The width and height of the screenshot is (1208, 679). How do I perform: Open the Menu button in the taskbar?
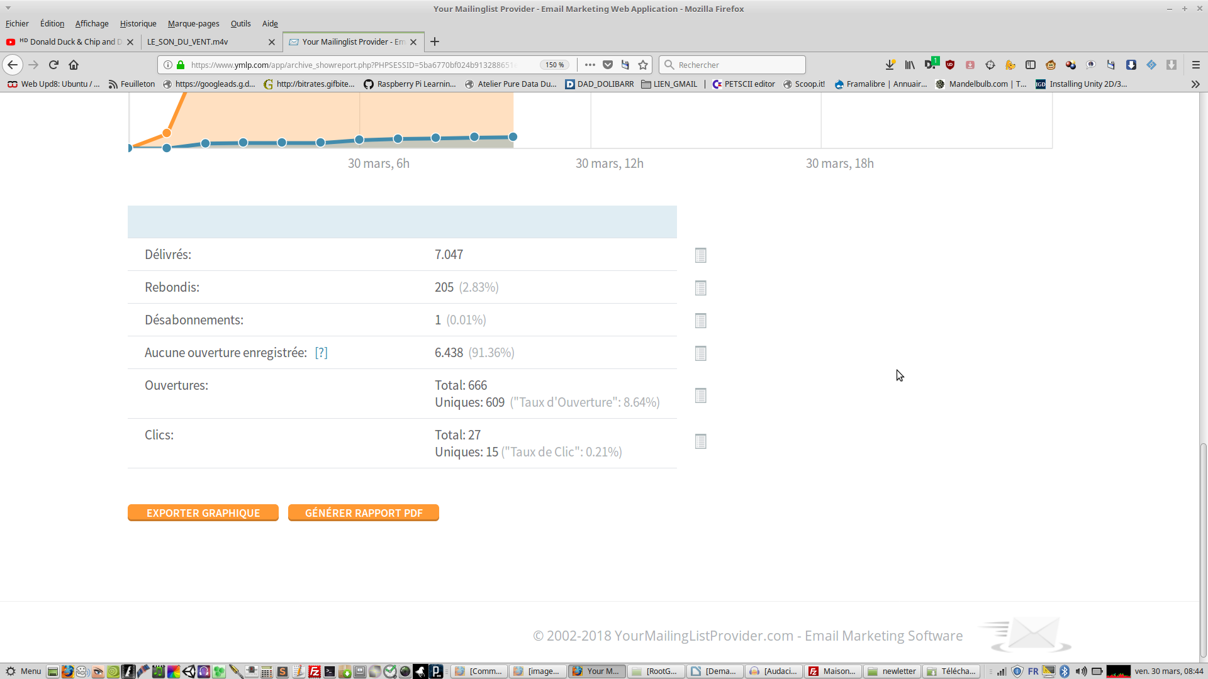pyautogui.click(x=24, y=671)
